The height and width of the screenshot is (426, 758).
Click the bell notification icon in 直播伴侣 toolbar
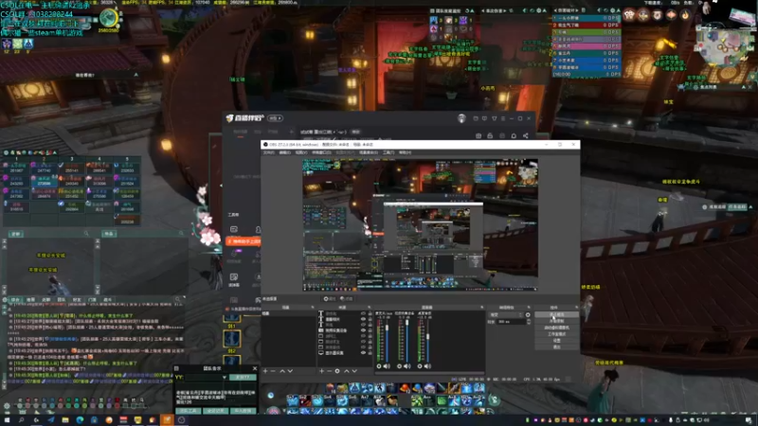point(514,135)
